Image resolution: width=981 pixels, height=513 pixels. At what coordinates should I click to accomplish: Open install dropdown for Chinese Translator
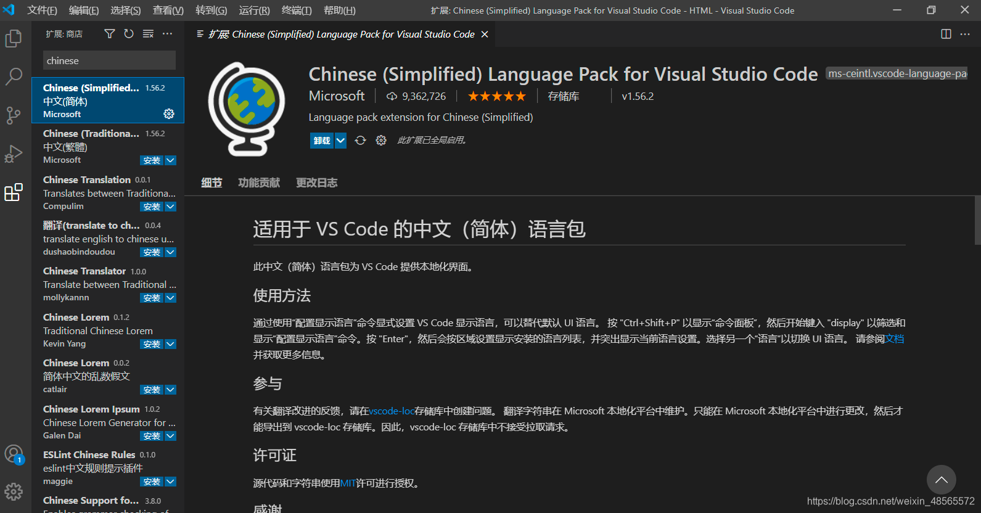171,298
